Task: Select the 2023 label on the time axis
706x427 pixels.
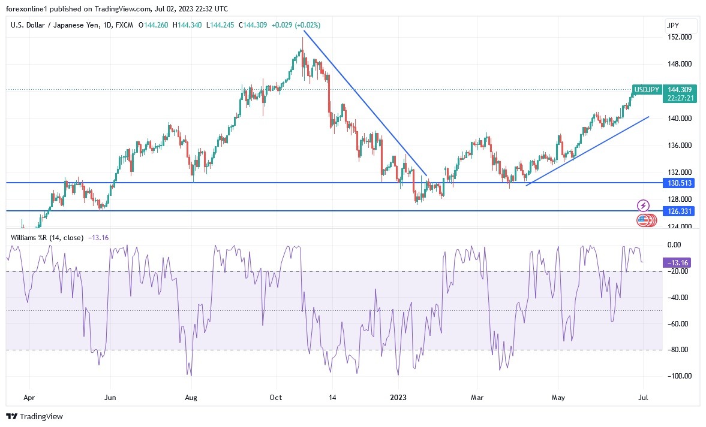Action: pyautogui.click(x=399, y=397)
